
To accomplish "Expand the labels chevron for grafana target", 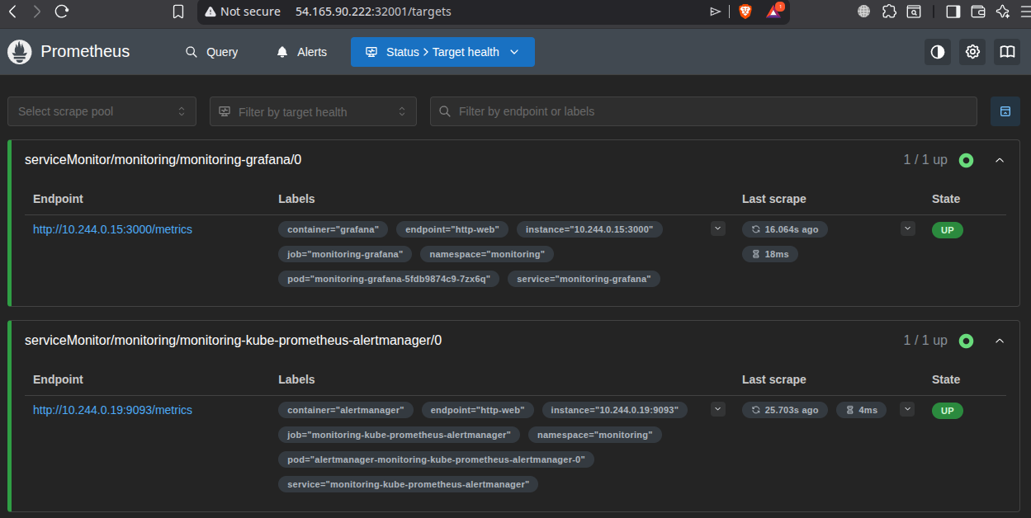I will pyautogui.click(x=717, y=228).
